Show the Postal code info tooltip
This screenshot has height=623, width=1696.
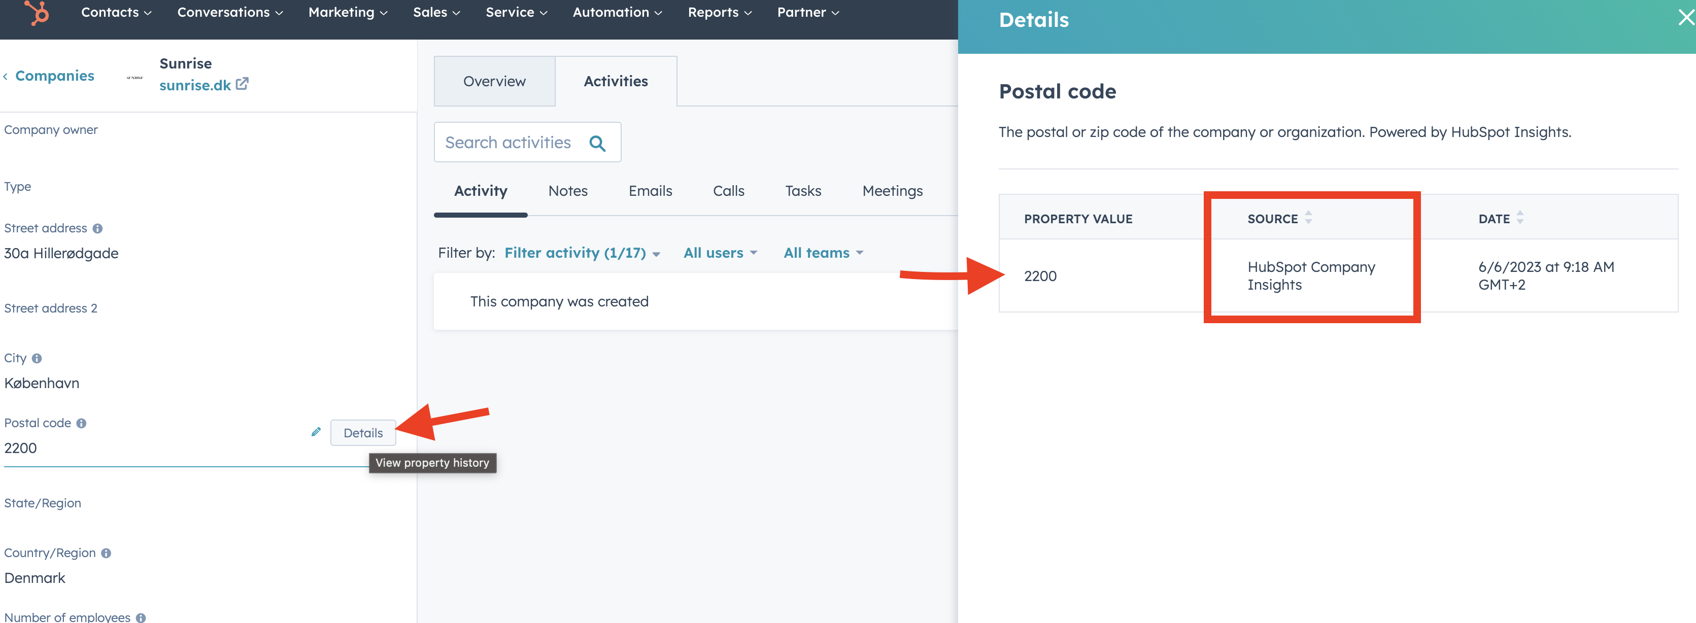[x=82, y=423]
